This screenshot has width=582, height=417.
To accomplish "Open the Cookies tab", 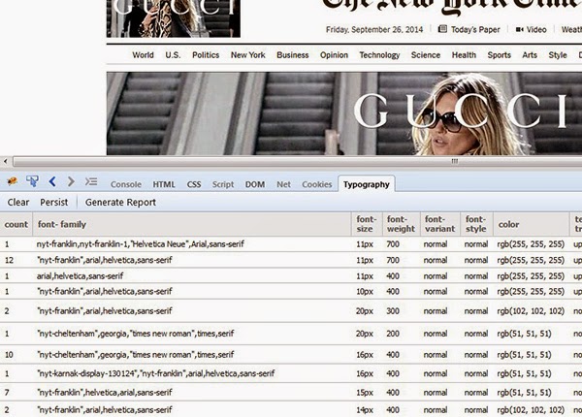I will (x=316, y=184).
